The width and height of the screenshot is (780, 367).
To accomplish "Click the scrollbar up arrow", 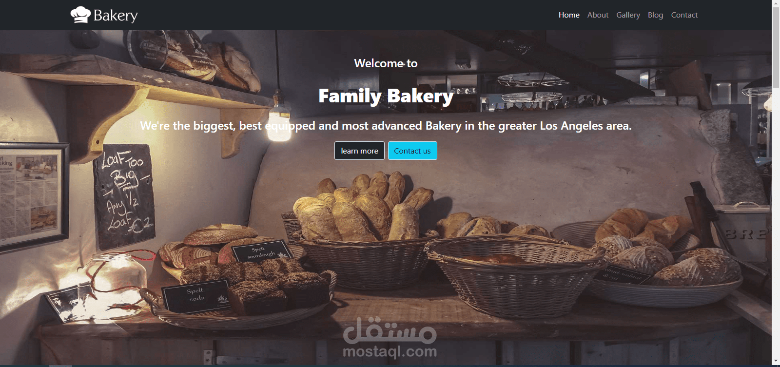I will pos(776,4).
